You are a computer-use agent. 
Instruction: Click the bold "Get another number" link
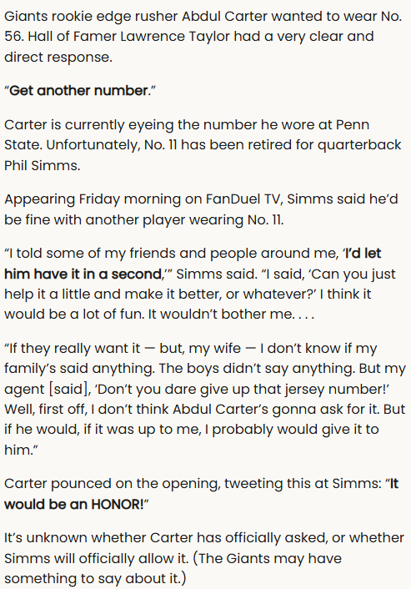click(78, 91)
